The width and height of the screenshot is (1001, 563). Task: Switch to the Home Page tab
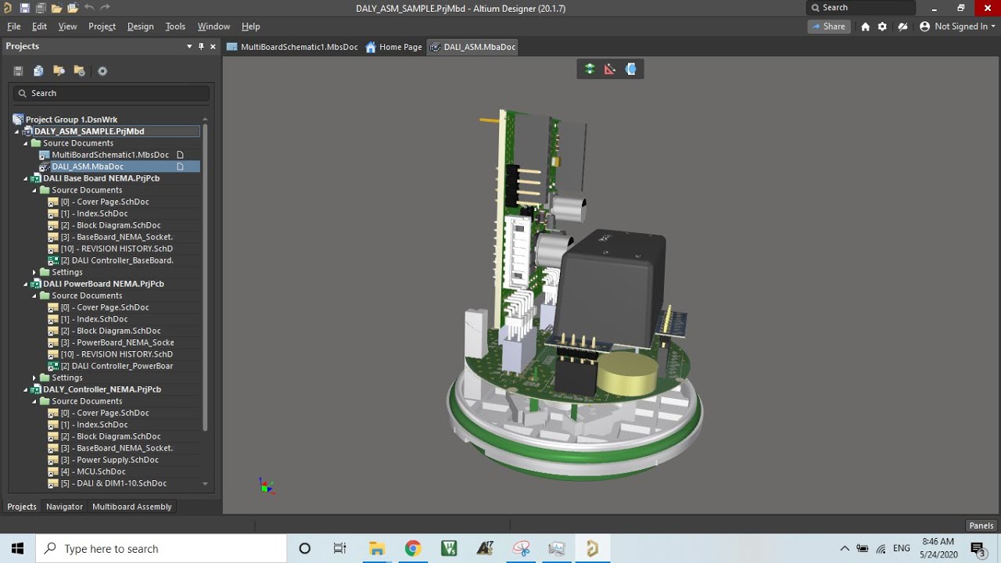point(393,47)
